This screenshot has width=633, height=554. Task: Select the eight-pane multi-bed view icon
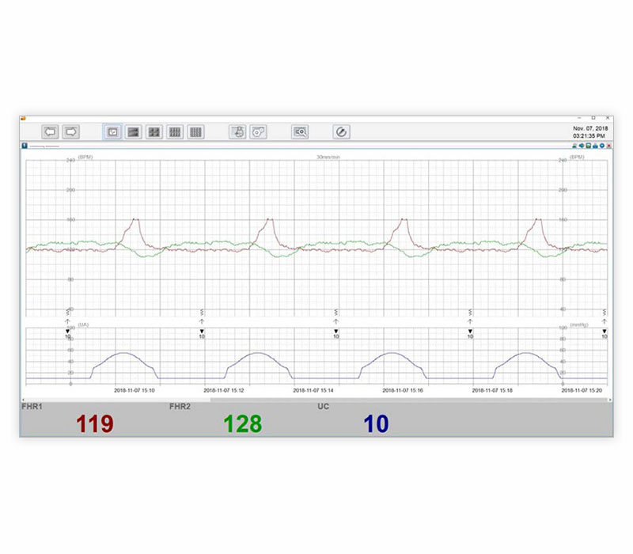(x=176, y=132)
